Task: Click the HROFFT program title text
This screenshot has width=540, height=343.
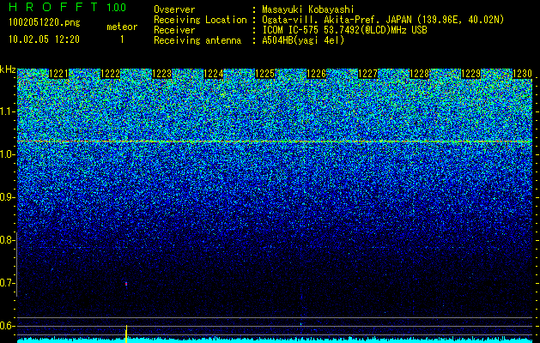Action: [x=53, y=7]
